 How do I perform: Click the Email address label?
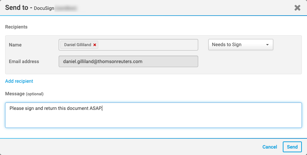24,61
